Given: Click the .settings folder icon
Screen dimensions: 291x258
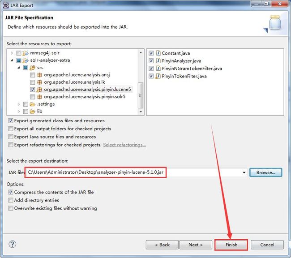Looking at the screenshot, I should click(x=33, y=104).
